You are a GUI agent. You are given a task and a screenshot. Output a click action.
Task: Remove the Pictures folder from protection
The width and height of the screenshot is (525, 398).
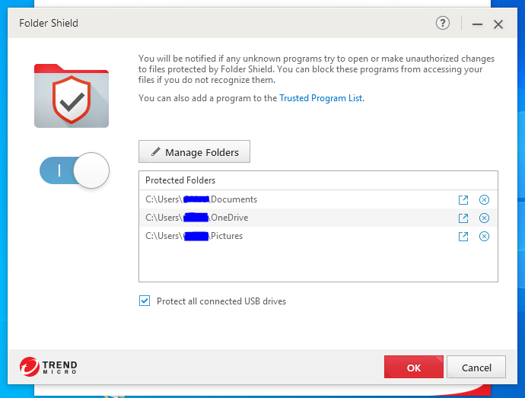coord(484,236)
